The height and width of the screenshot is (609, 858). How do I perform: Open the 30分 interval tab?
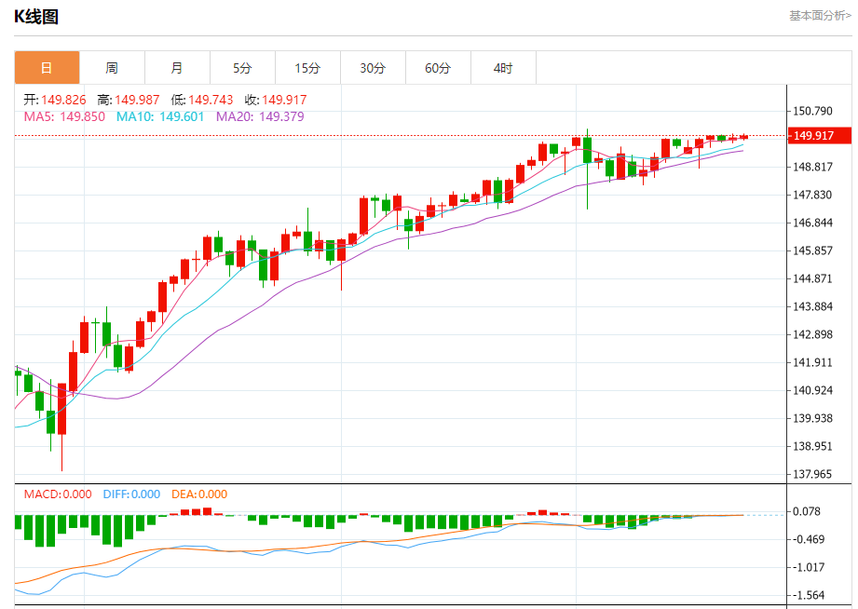(373, 68)
